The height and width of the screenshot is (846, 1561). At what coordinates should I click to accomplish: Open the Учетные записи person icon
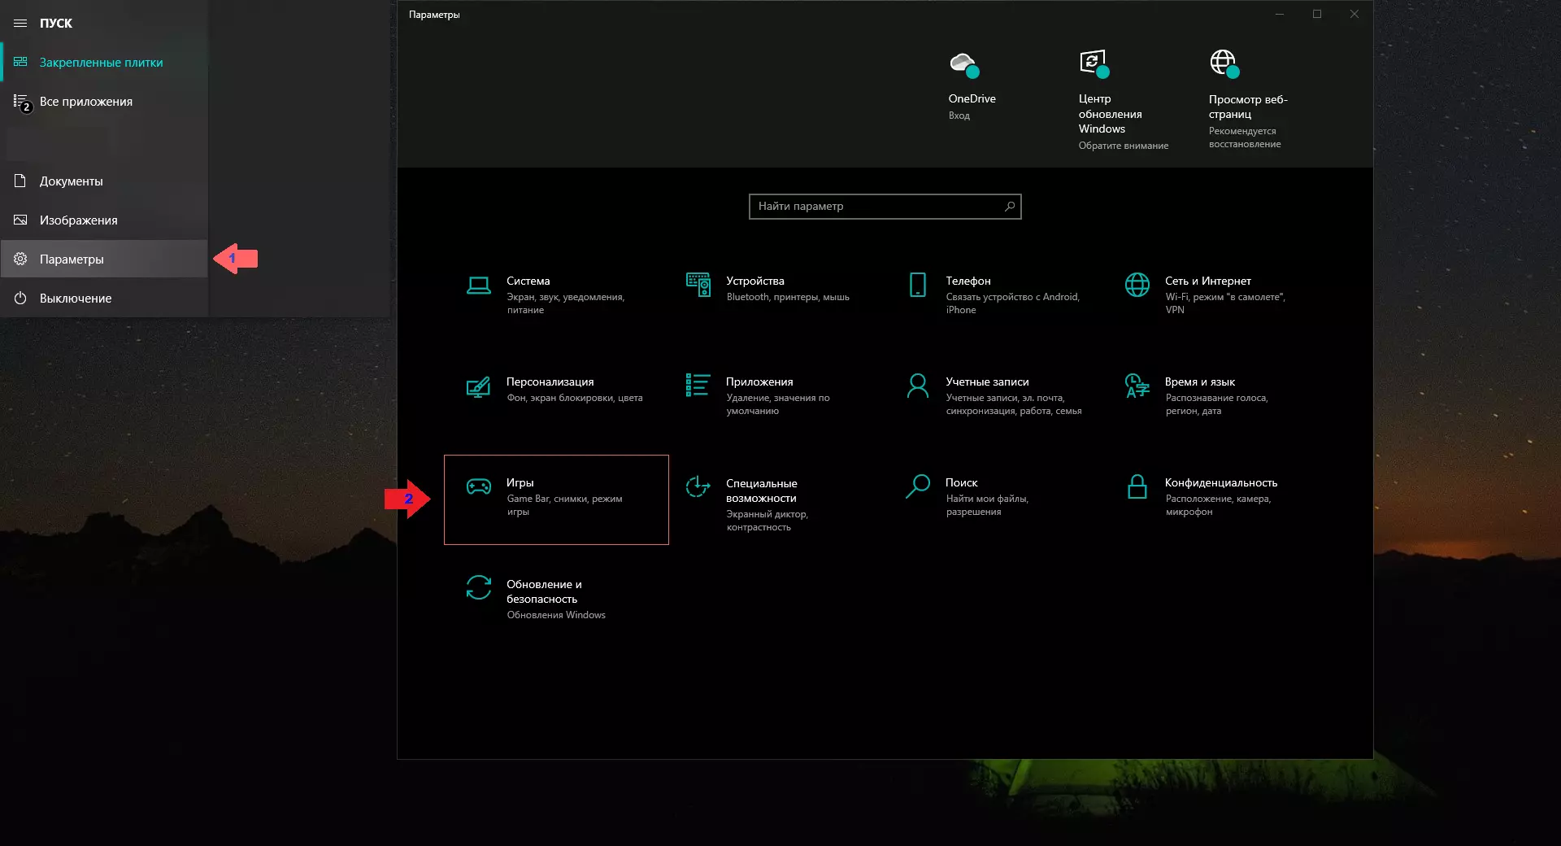tap(918, 386)
